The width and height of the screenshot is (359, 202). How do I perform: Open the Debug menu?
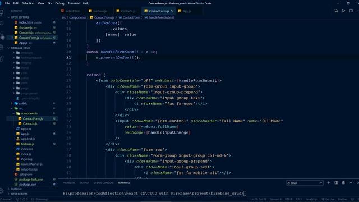[x=60, y=3]
